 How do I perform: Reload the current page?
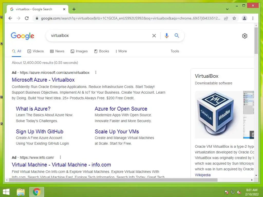click(x=27, y=18)
